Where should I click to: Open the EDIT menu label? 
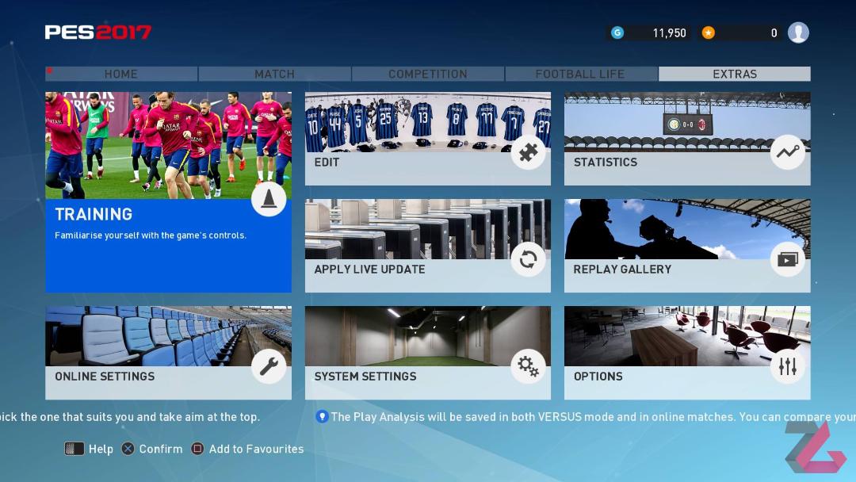point(327,163)
